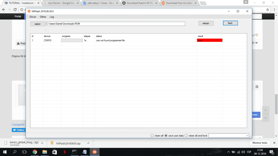This screenshot has height=156, width=278.
Task: Click the refresh button in MiFlash
Action: pyautogui.click(x=206, y=23)
